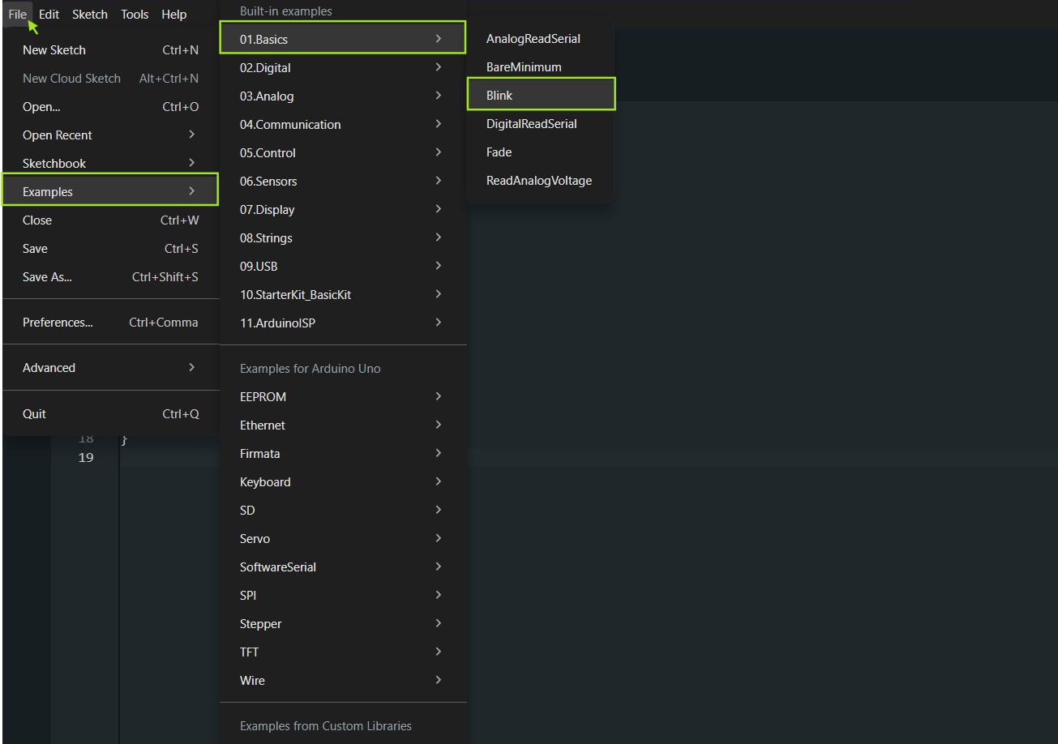
Task: Expand 11.ArduinoISP examples
Action: click(x=343, y=323)
